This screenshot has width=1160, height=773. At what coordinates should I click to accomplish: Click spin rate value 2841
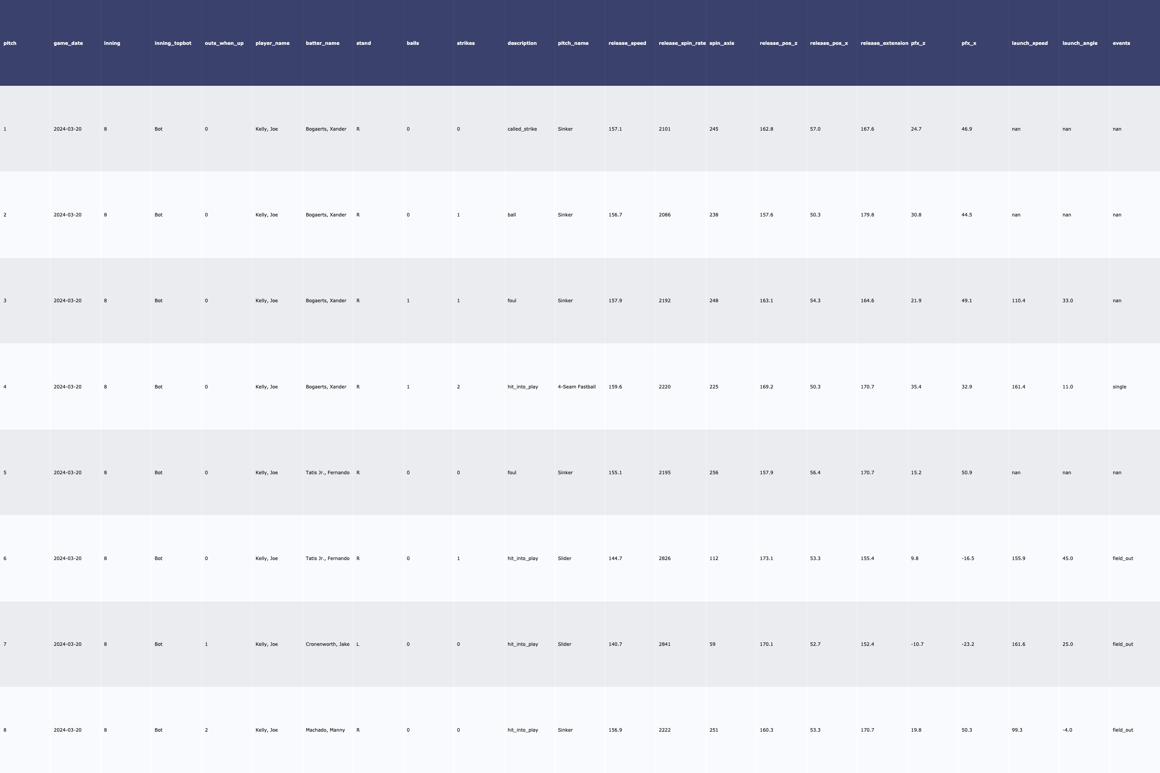point(664,644)
